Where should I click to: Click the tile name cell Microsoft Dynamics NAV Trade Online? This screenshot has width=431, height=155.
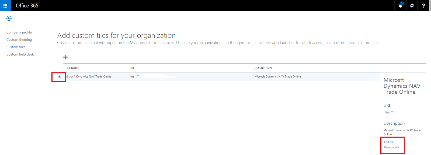(x=89, y=77)
